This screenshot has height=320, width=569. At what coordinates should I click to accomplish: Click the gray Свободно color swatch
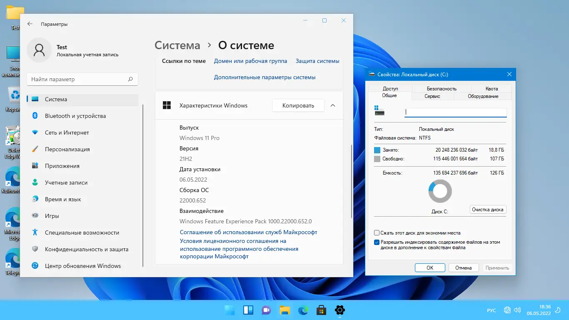377,159
